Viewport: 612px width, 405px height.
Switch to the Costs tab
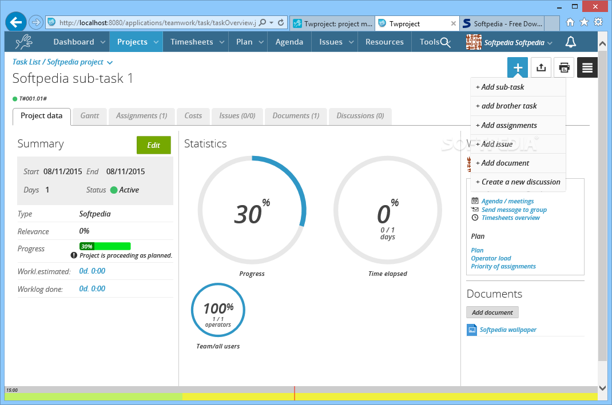coord(193,116)
